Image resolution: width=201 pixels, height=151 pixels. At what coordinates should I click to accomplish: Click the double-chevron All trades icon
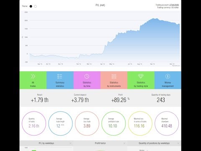[33, 76]
